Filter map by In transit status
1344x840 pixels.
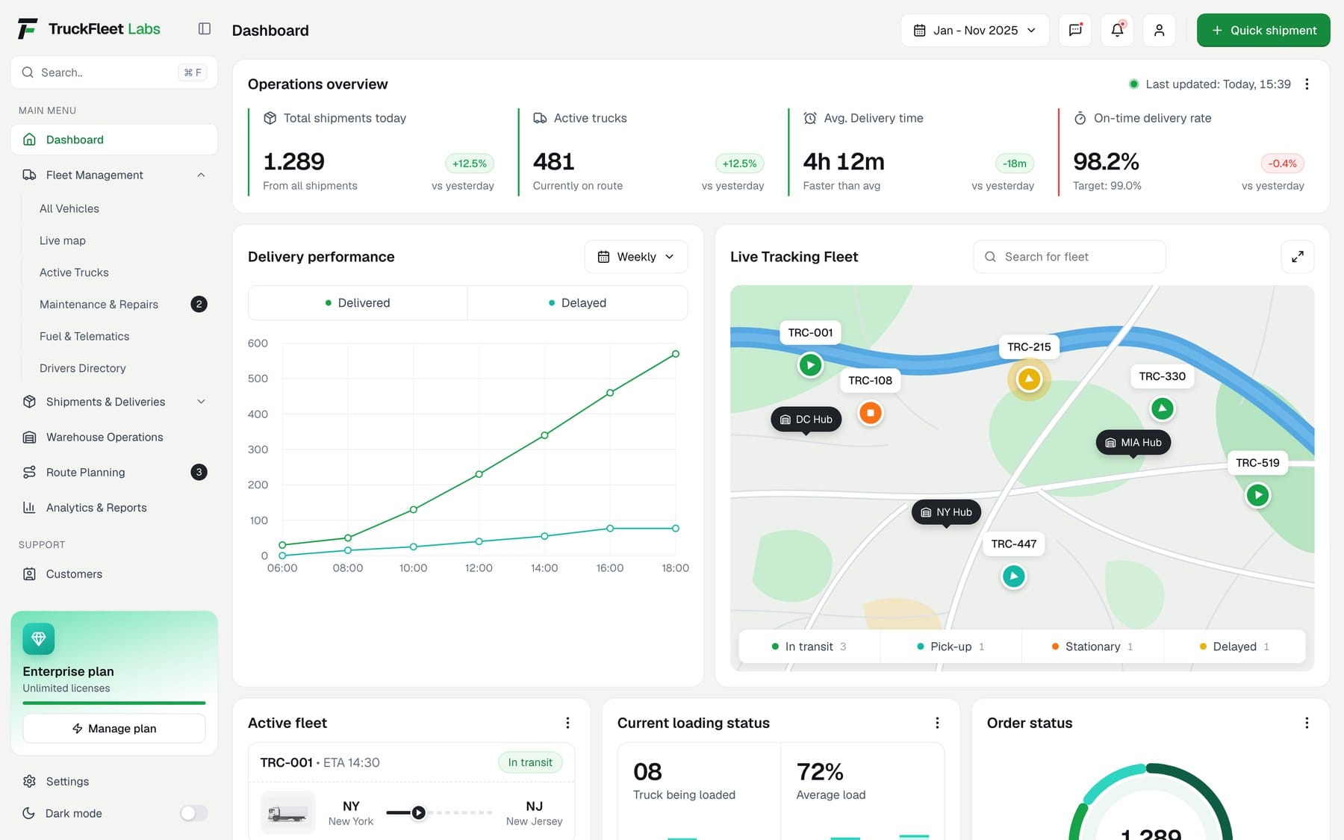click(x=809, y=647)
